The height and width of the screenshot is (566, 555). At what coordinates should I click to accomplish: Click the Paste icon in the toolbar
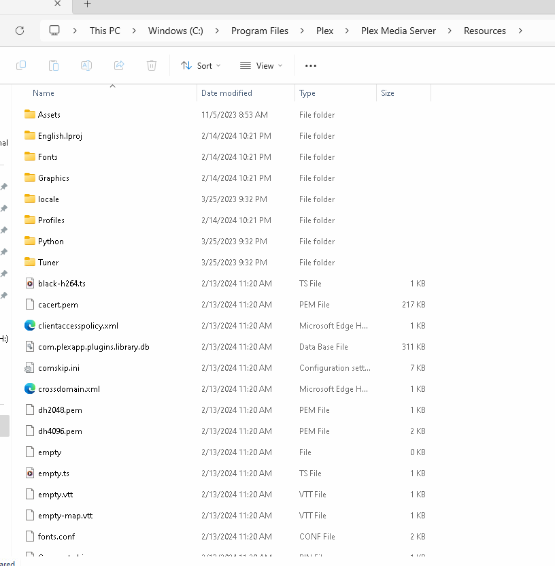point(54,65)
